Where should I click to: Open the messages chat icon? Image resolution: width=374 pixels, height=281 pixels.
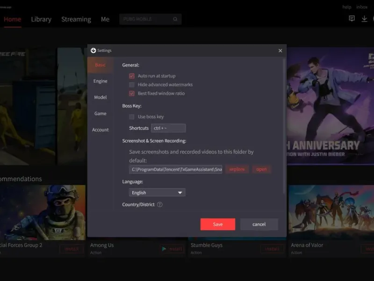tap(352, 18)
